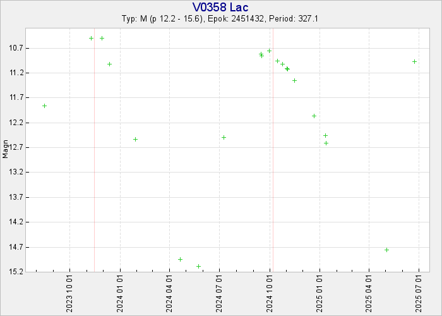This screenshot has width=442, height=316.
Task: Select the earliest data point near magnitude 11.9
Action: 44,106
